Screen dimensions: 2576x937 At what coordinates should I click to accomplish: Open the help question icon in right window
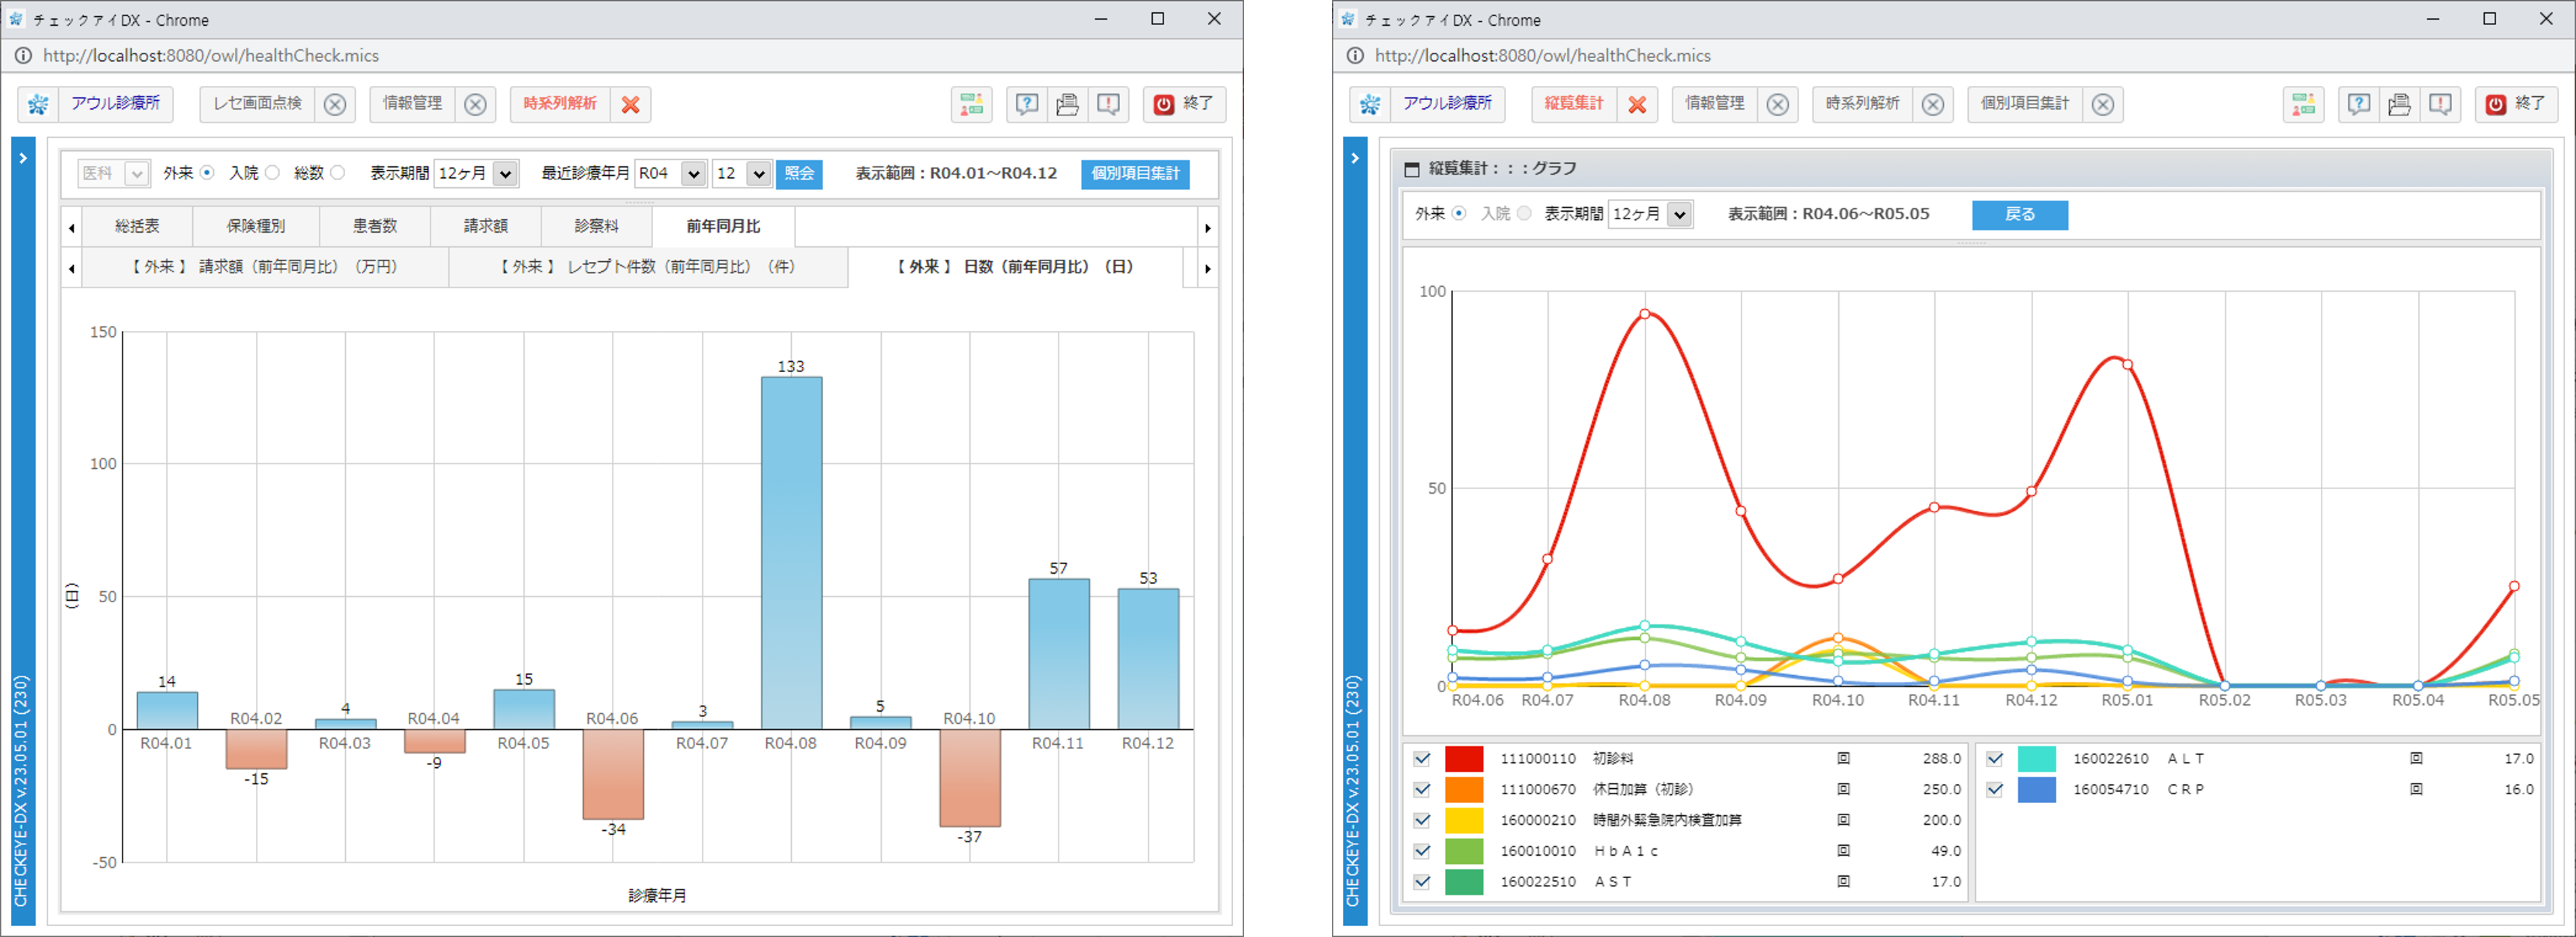point(2358,104)
